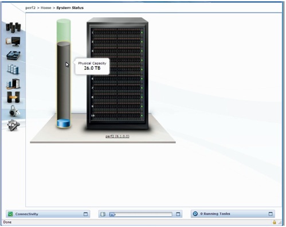
Task: Click perf2 in the breadcrumb path
Action: tap(30, 8)
